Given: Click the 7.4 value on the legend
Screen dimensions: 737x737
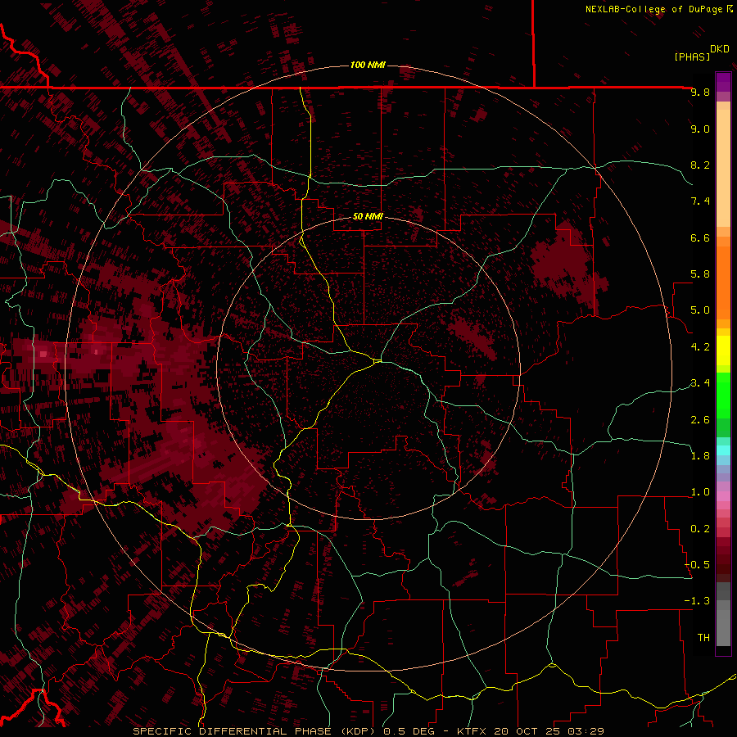Looking at the screenshot, I should 700,201.
